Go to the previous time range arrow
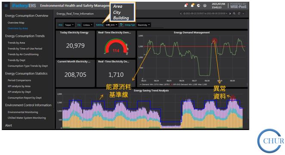The width and height of the screenshot is (285, 155). 181,13
